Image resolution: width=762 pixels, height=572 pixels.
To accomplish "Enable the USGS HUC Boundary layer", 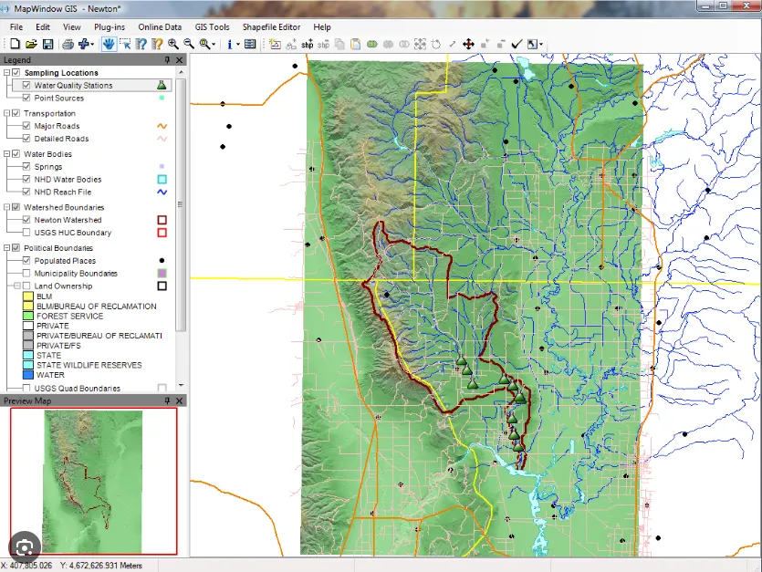I will tap(26, 233).
